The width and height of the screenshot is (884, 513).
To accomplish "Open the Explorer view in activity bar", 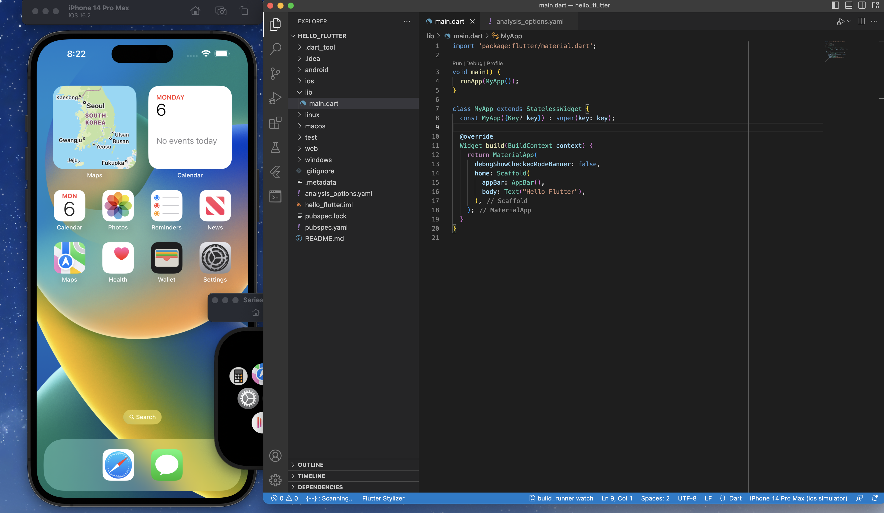I will click(x=275, y=25).
